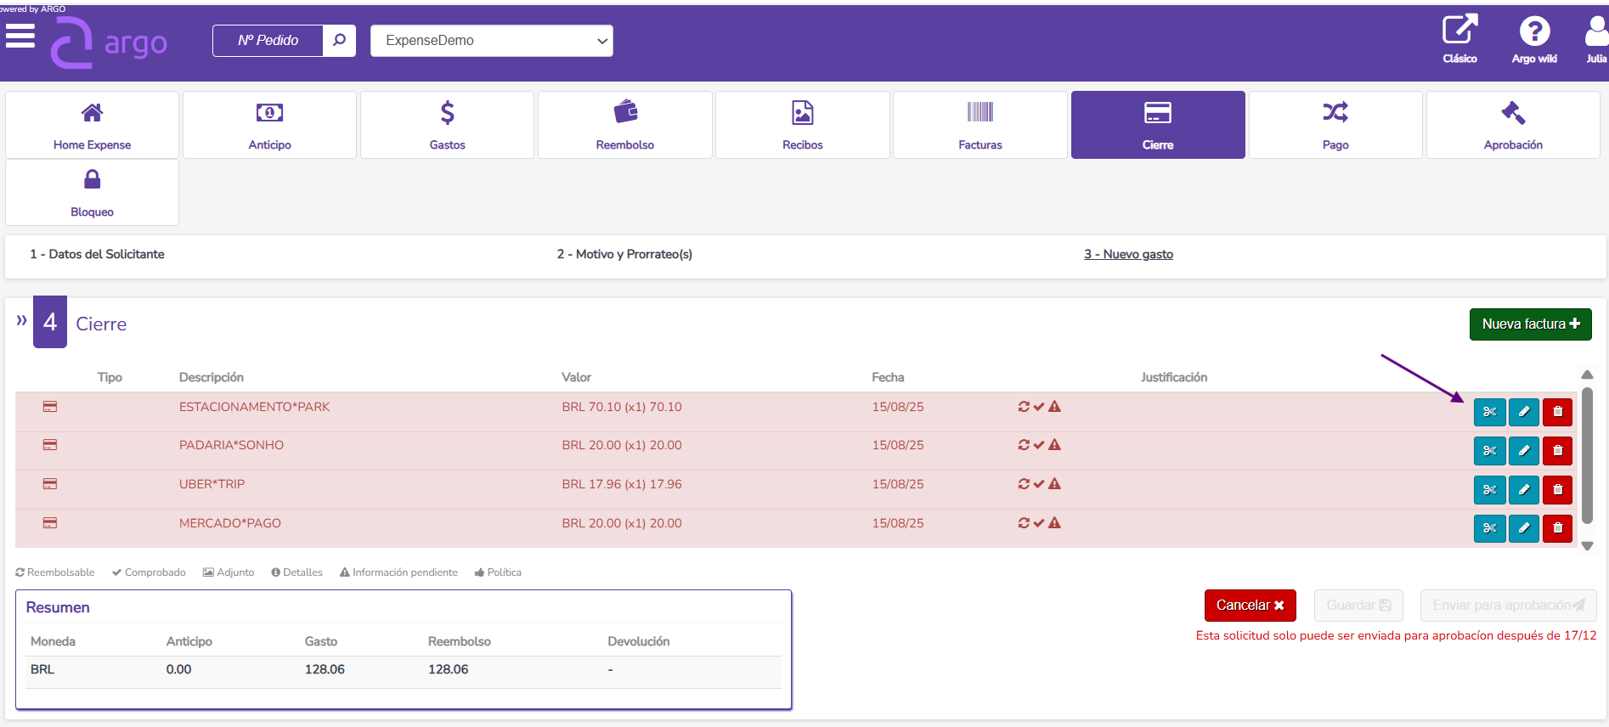
Task: Click scissors icon for ESTACIONAMENTO*PARK row
Action: click(1489, 412)
